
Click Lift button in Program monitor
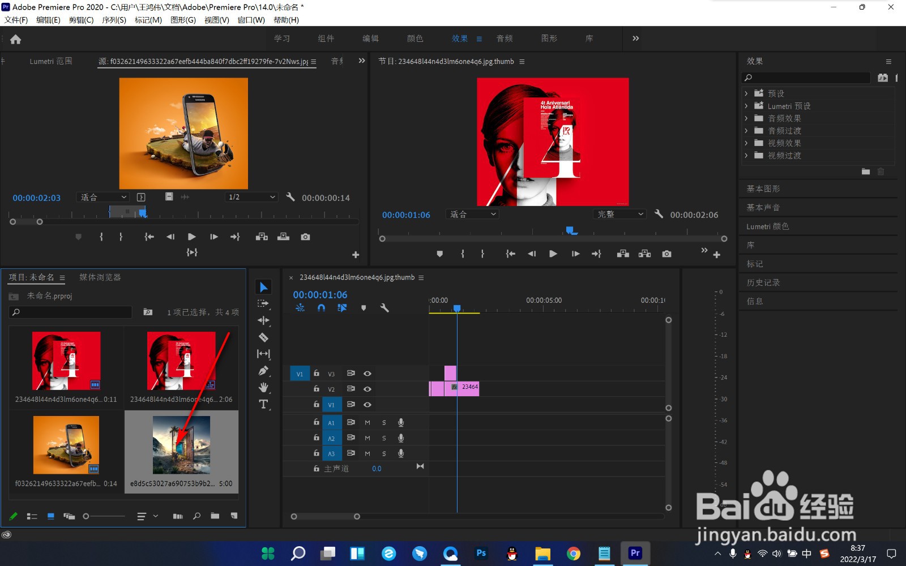[623, 254]
